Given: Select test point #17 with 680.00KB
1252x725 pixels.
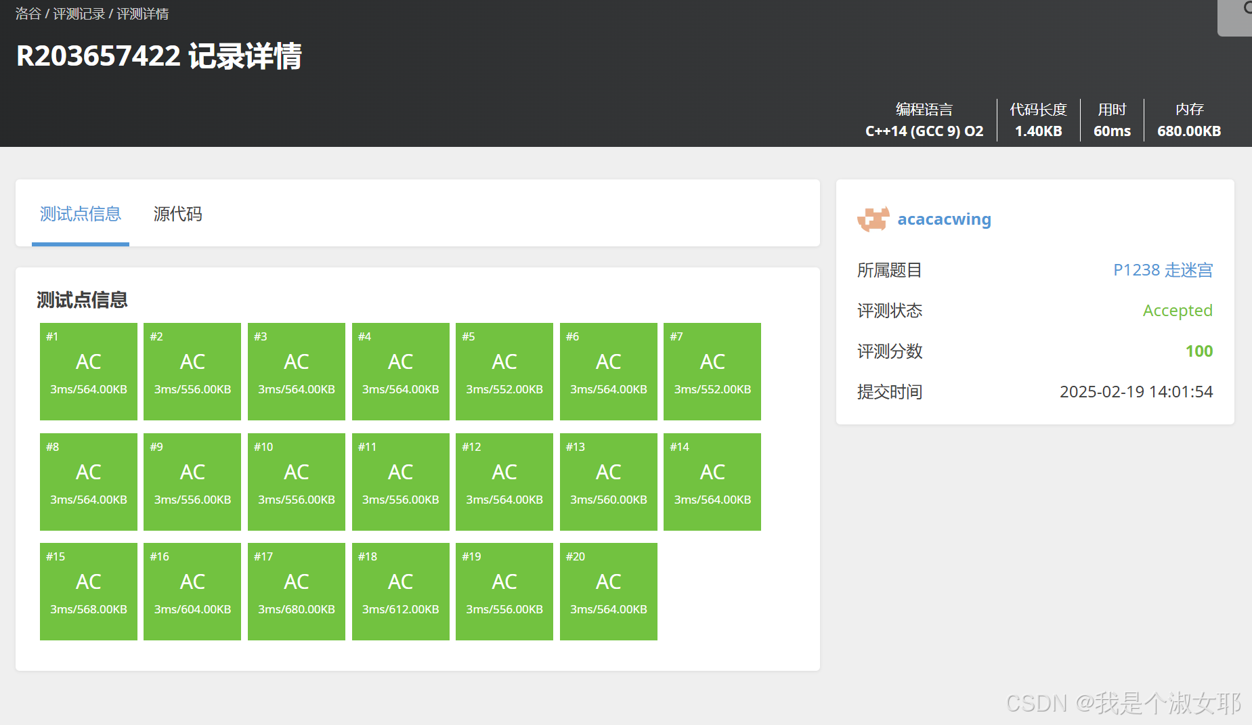Looking at the screenshot, I should point(296,591).
